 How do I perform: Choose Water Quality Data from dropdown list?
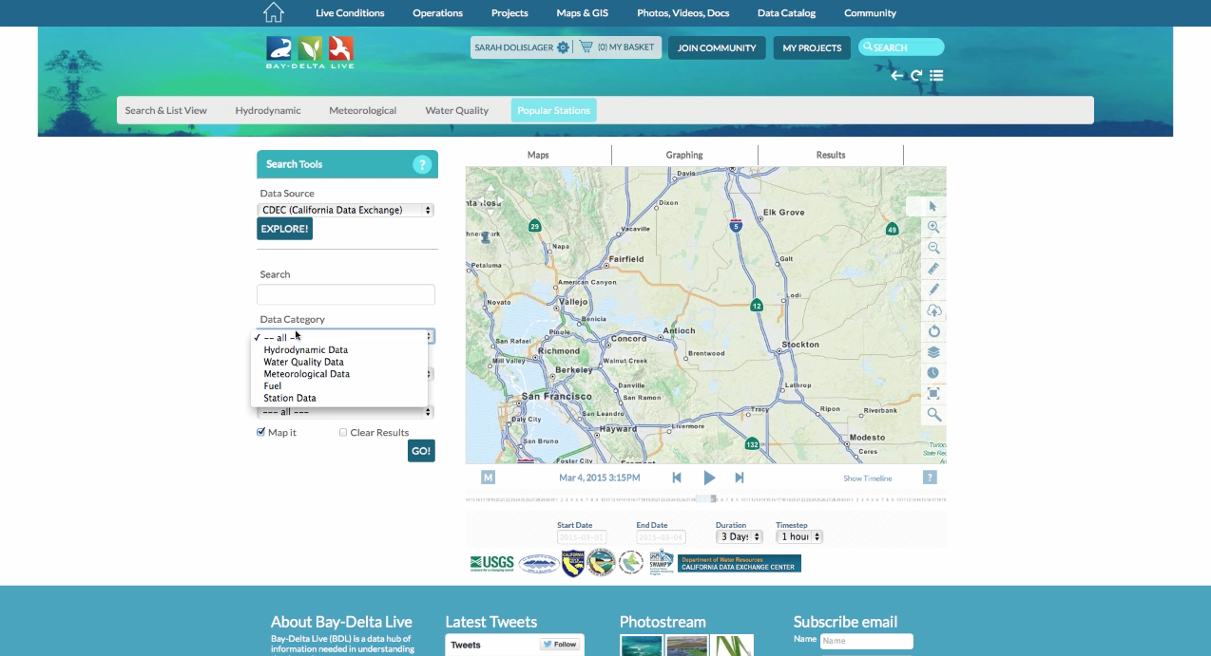click(303, 362)
